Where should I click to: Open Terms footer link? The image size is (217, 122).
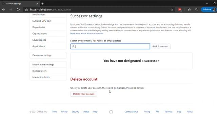54,111
